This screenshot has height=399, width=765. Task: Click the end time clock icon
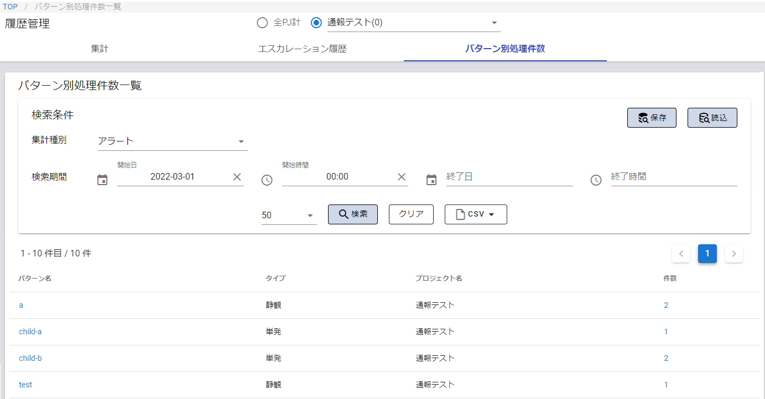click(596, 180)
